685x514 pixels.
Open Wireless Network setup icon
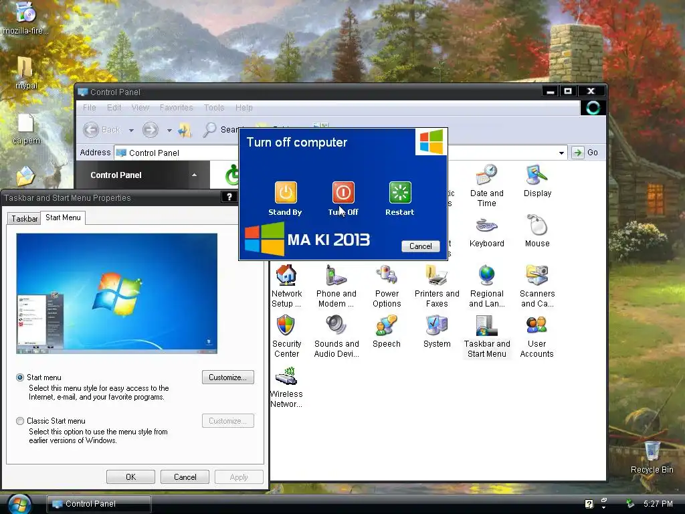tap(286, 387)
